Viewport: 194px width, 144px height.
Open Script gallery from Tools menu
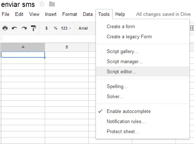(142, 51)
